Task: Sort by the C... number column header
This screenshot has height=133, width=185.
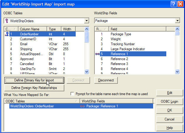Action: click(x=11, y=29)
